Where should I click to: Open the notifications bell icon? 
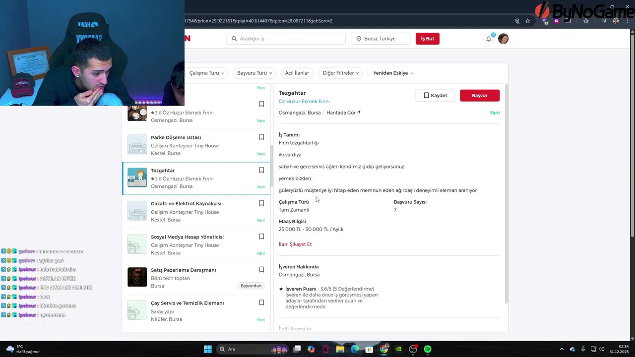489,39
